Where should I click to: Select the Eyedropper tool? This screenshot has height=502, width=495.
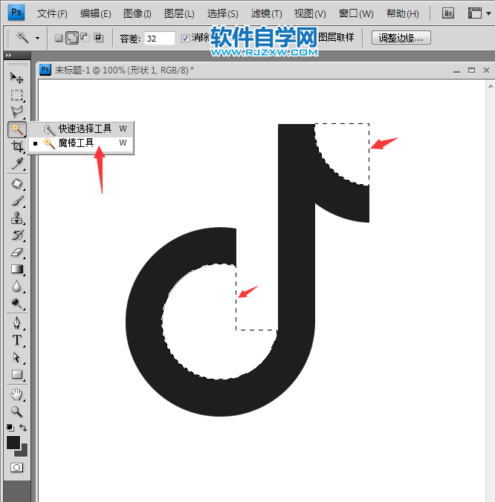pos(16,163)
